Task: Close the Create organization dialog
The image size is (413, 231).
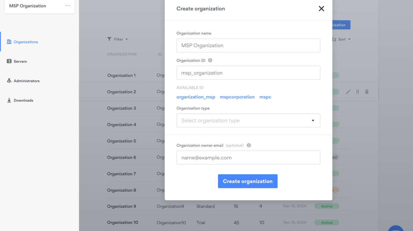Action: [321, 9]
